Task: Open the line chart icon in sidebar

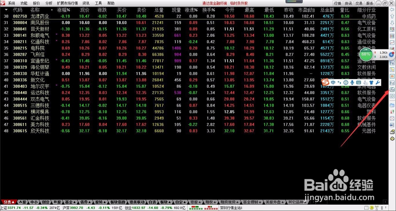Action: pos(392,43)
